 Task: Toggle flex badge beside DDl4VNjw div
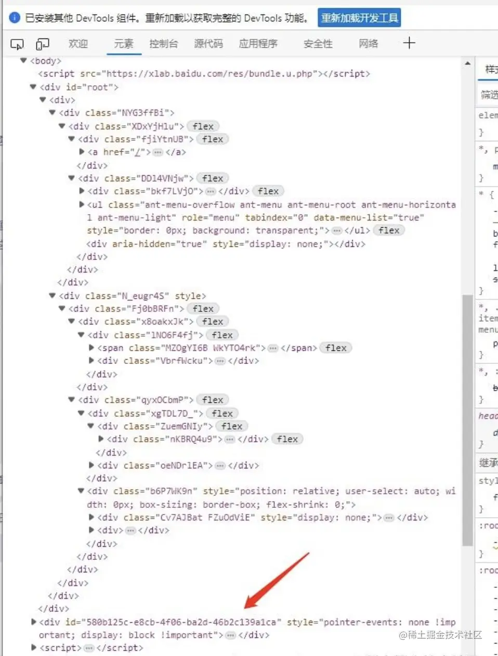(x=213, y=178)
